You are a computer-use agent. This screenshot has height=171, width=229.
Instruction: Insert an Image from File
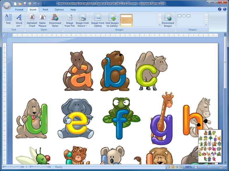point(70,20)
